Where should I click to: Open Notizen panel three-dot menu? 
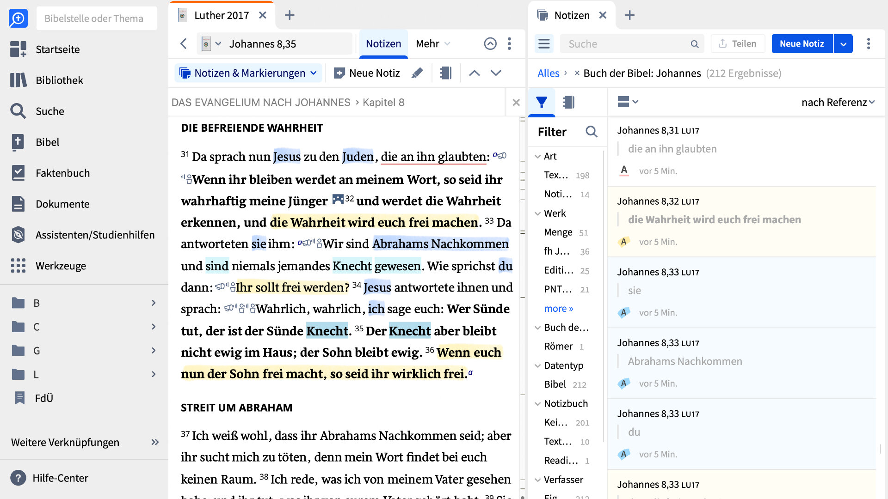pyautogui.click(x=868, y=44)
